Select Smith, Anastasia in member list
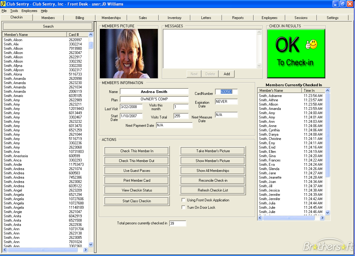This screenshot has height=256, width=355. tap(45, 156)
